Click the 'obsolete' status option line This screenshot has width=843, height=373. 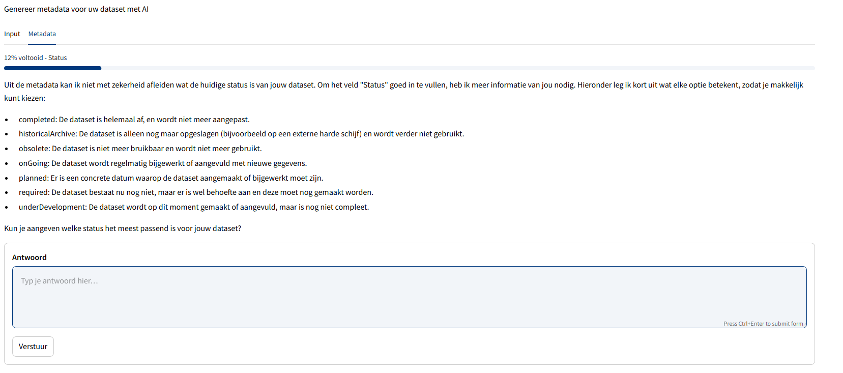pyautogui.click(x=140, y=149)
